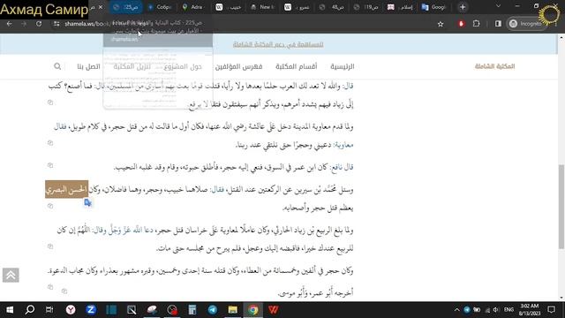This screenshot has height=318, width=565.
Task: Open the Incognito profile indicator
Action: click(525, 24)
